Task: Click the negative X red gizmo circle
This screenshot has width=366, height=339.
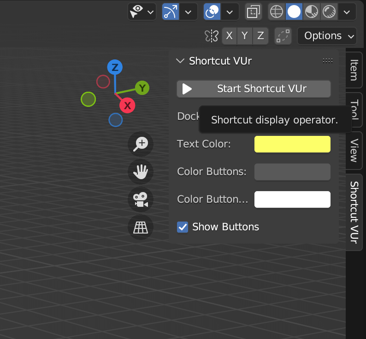Action: point(103,82)
